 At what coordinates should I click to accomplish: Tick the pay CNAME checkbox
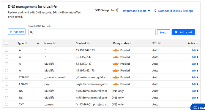(7, 84)
